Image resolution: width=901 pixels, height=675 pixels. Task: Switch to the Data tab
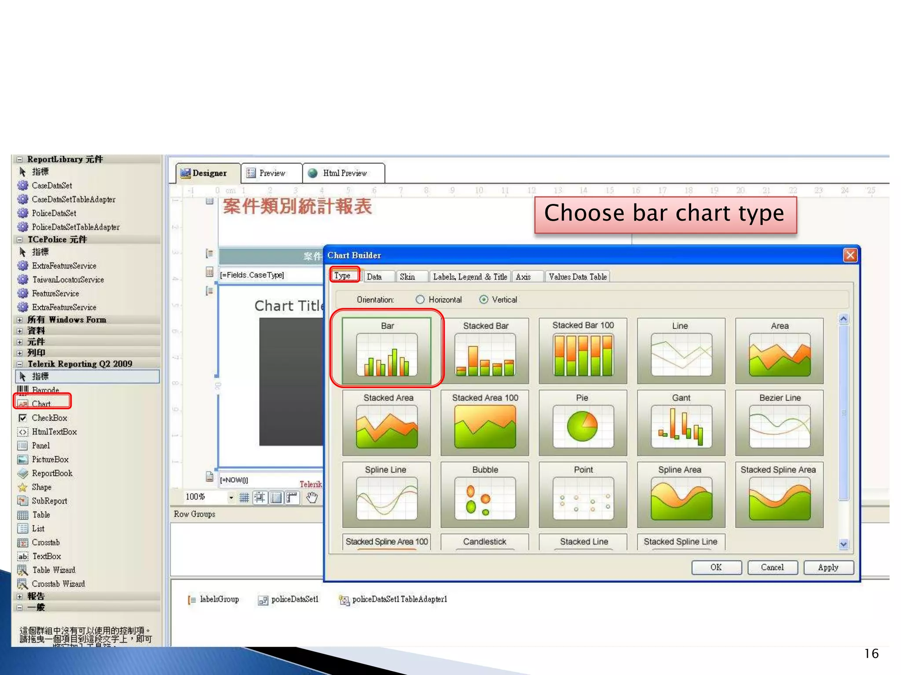tap(374, 276)
